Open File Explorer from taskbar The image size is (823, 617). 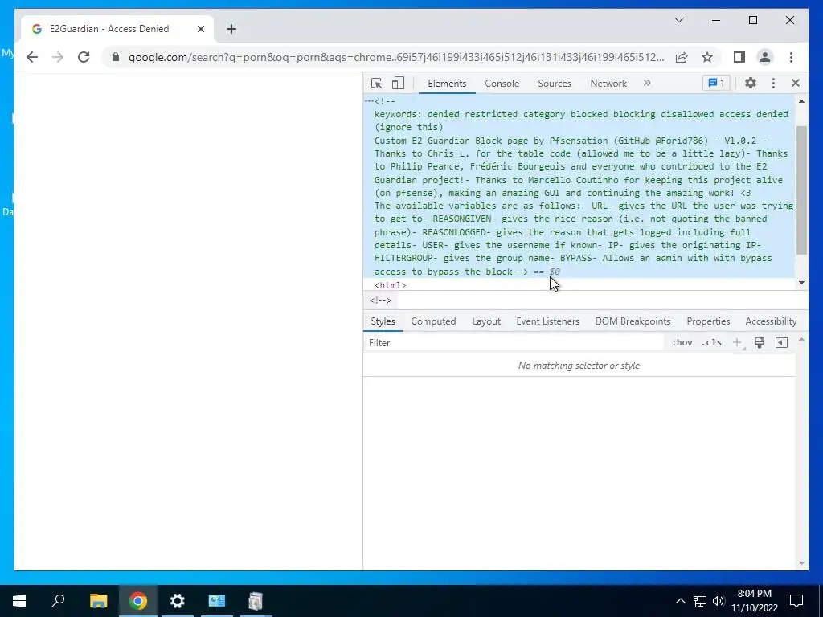coord(98,601)
